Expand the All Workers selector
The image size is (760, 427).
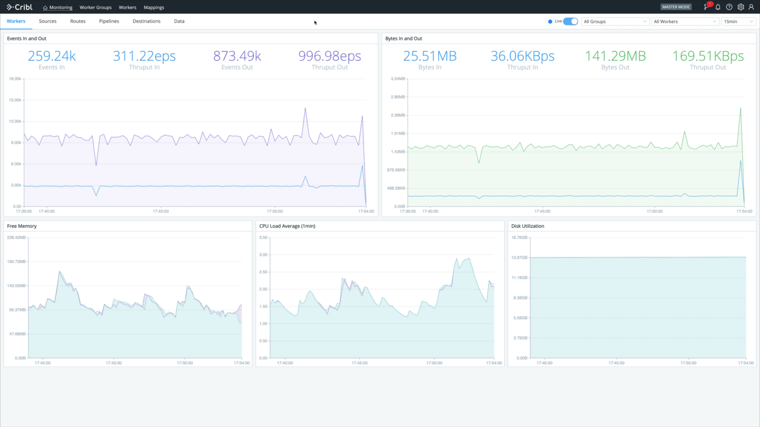click(x=683, y=21)
